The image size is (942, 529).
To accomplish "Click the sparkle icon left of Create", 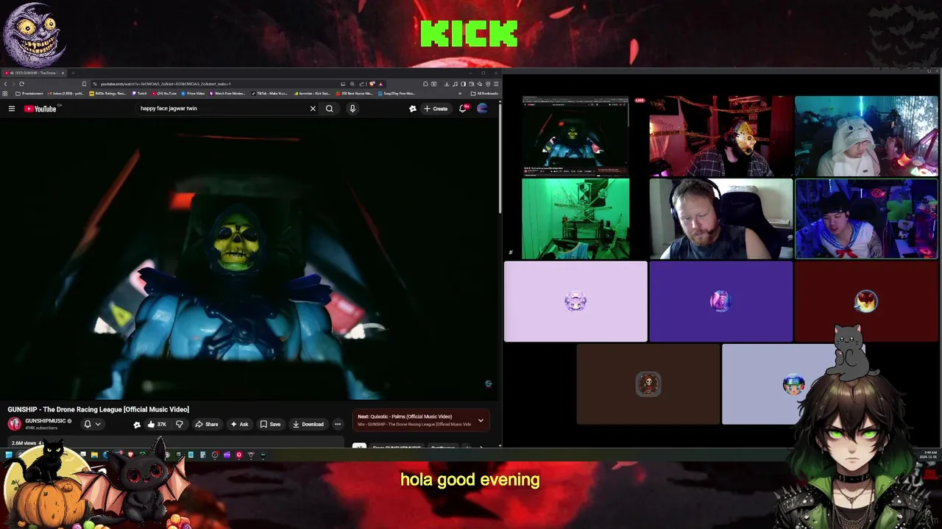I will 413,109.
